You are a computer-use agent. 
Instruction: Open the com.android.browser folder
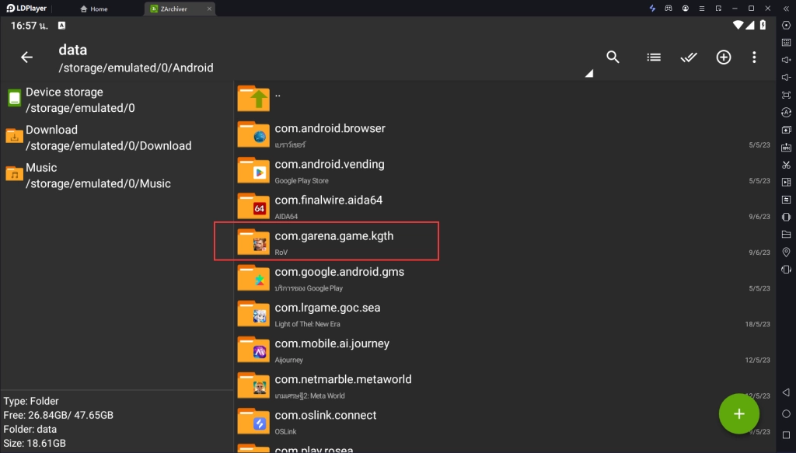point(505,135)
